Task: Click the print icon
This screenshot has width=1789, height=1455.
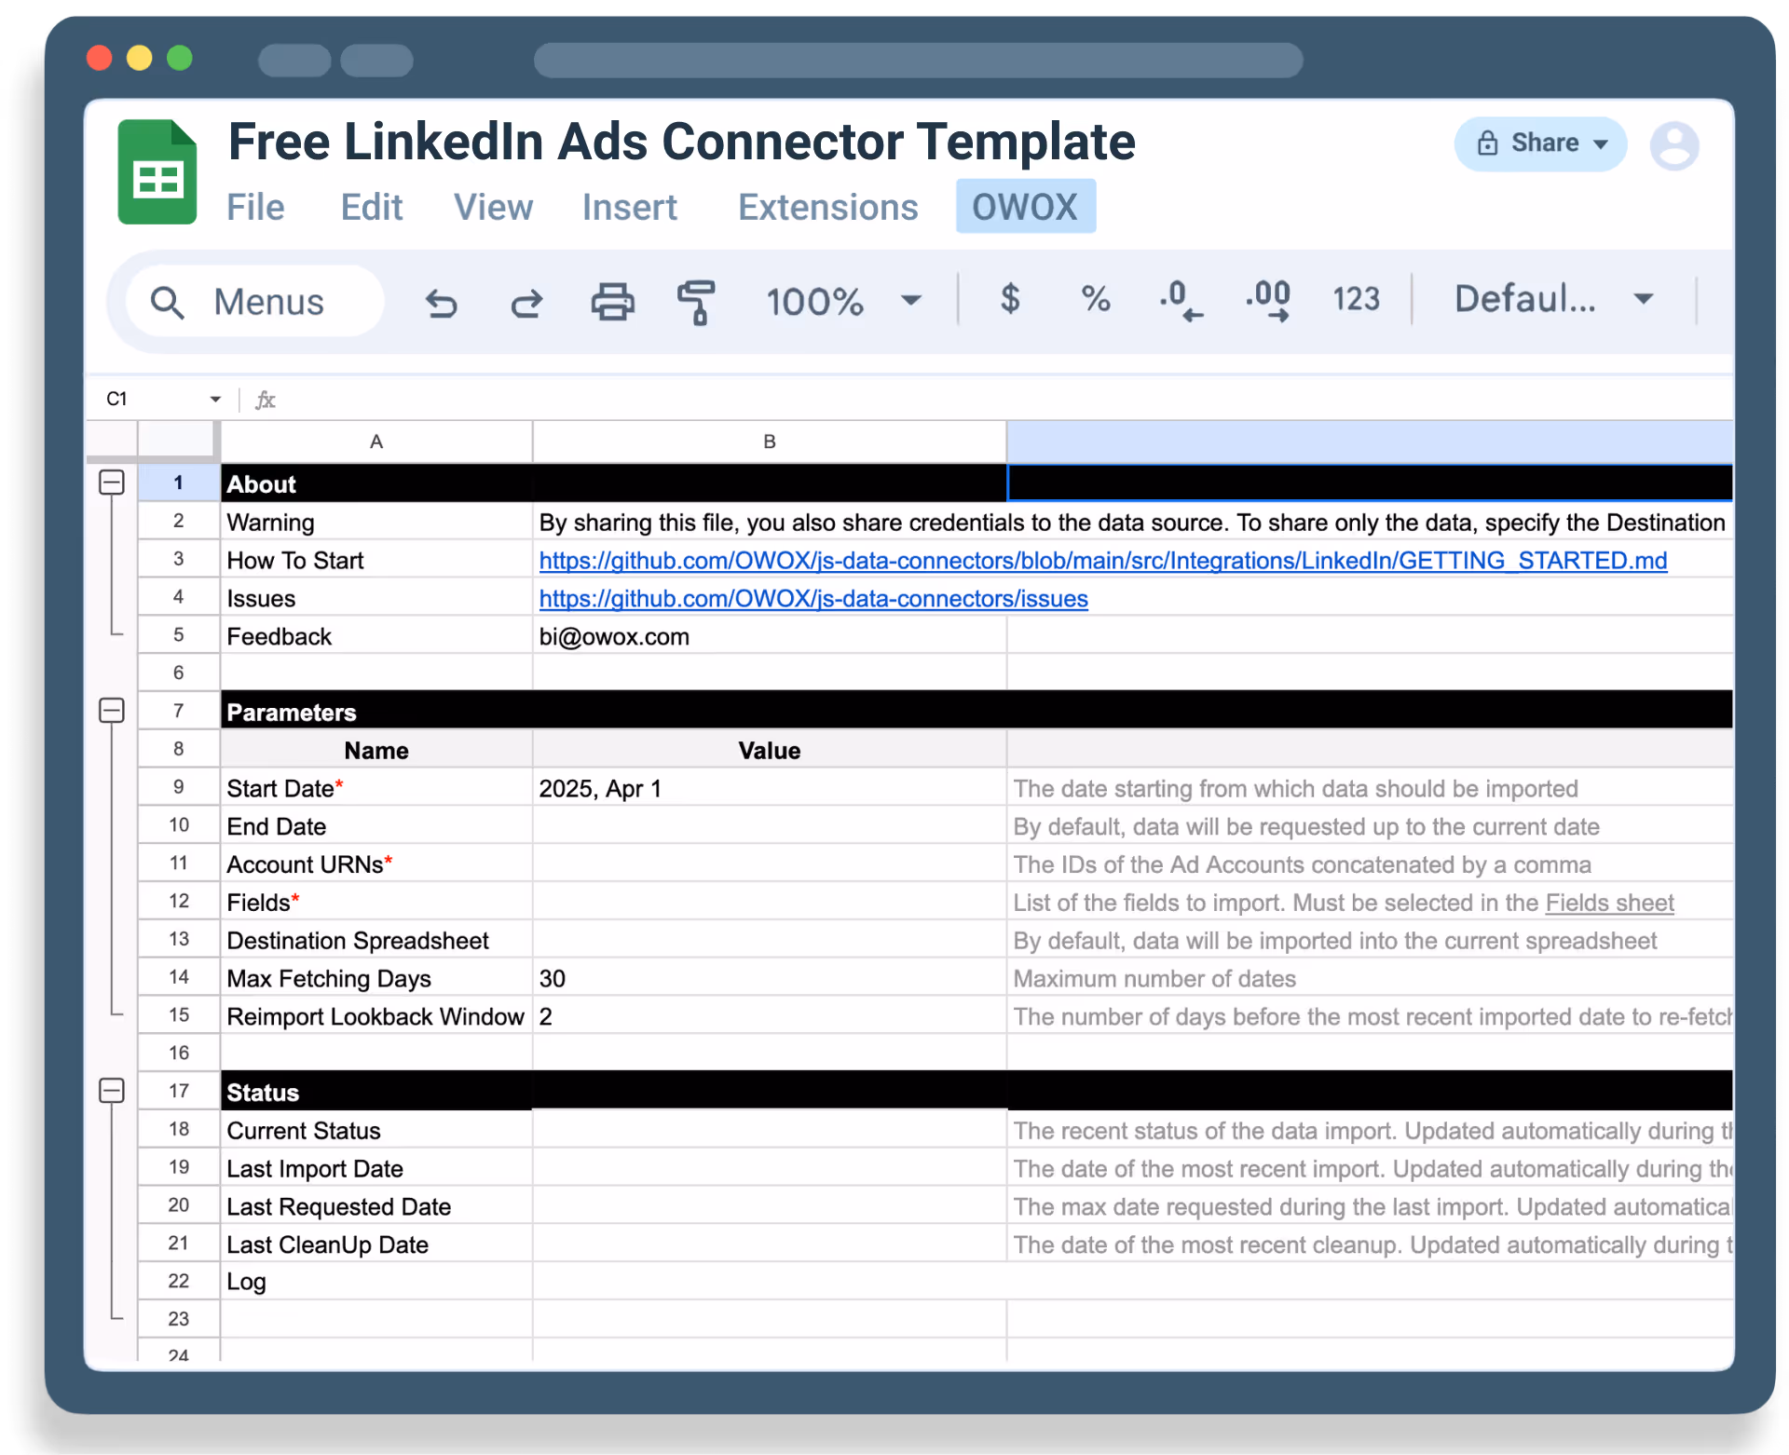Action: [x=612, y=302]
